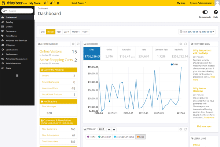The image size is (220, 147).
Task: Open the date range picker dropdown
Action: (197, 32)
